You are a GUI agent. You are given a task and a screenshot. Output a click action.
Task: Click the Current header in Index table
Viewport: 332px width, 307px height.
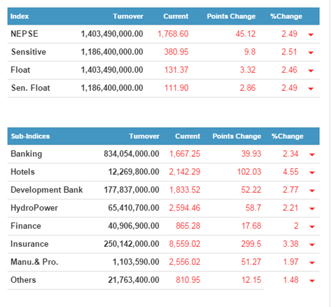click(176, 16)
